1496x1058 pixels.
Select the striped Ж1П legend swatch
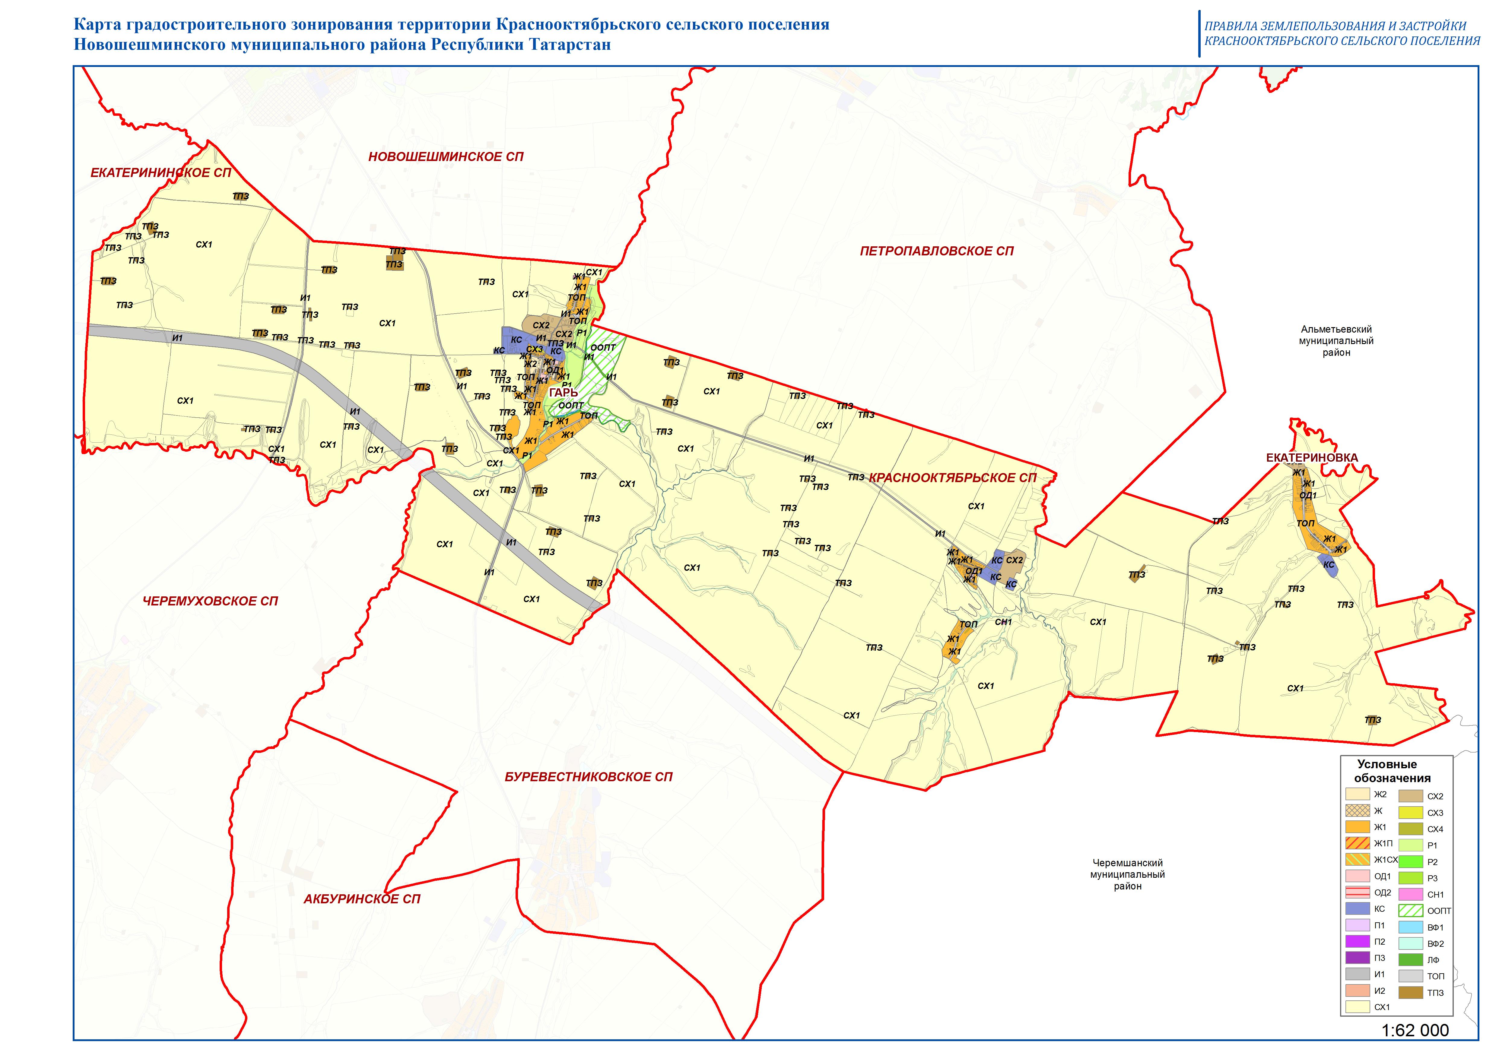(x=1357, y=843)
